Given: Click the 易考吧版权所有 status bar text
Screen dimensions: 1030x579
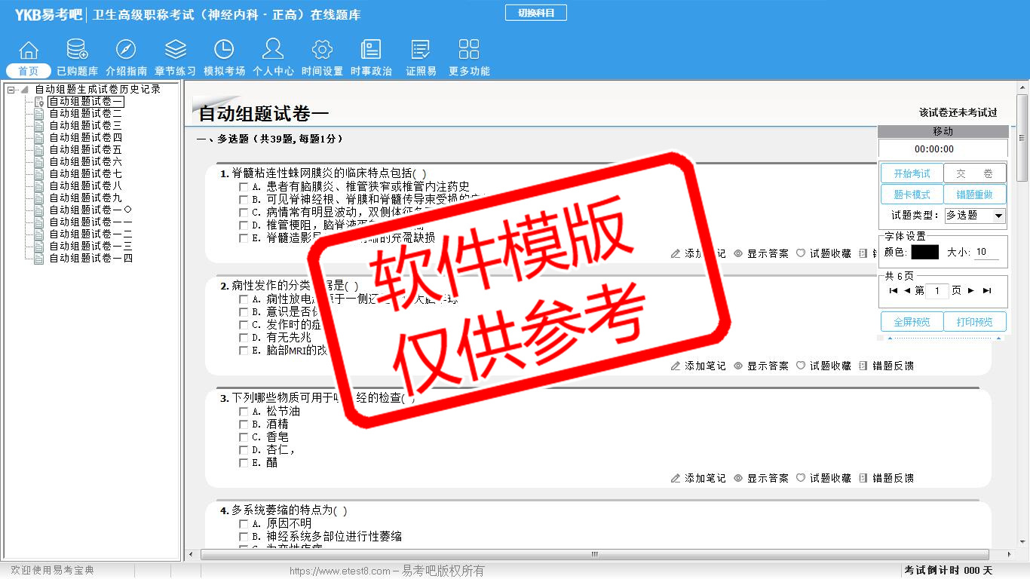Looking at the screenshot, I should pos(443,571).
